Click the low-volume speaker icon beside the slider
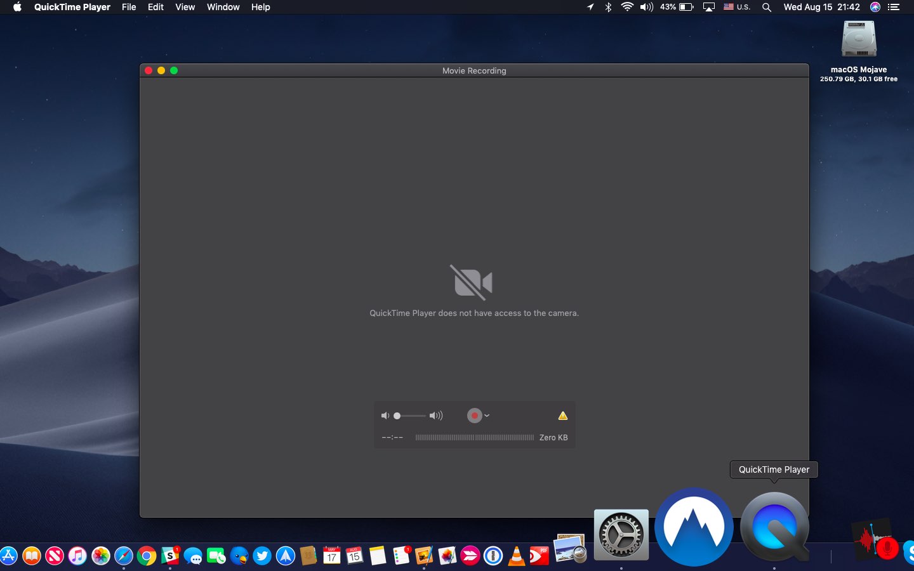The width and height of the screenshot is (914, 571). coord(385,416)
